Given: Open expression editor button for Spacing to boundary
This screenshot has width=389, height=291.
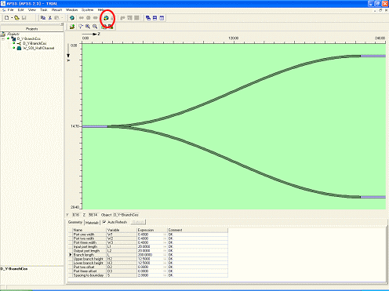Looking at the screenshot, I should tap(165, 275).
